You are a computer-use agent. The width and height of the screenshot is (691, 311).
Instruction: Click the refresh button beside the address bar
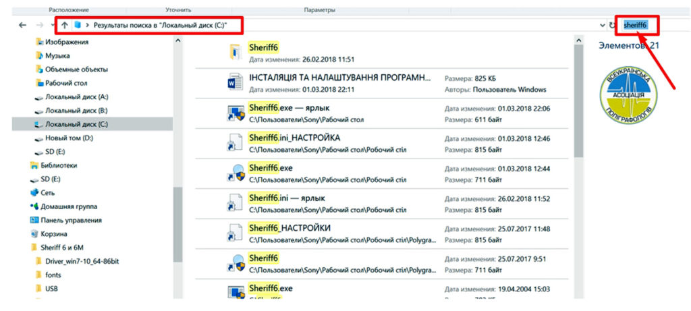(612, 25)
